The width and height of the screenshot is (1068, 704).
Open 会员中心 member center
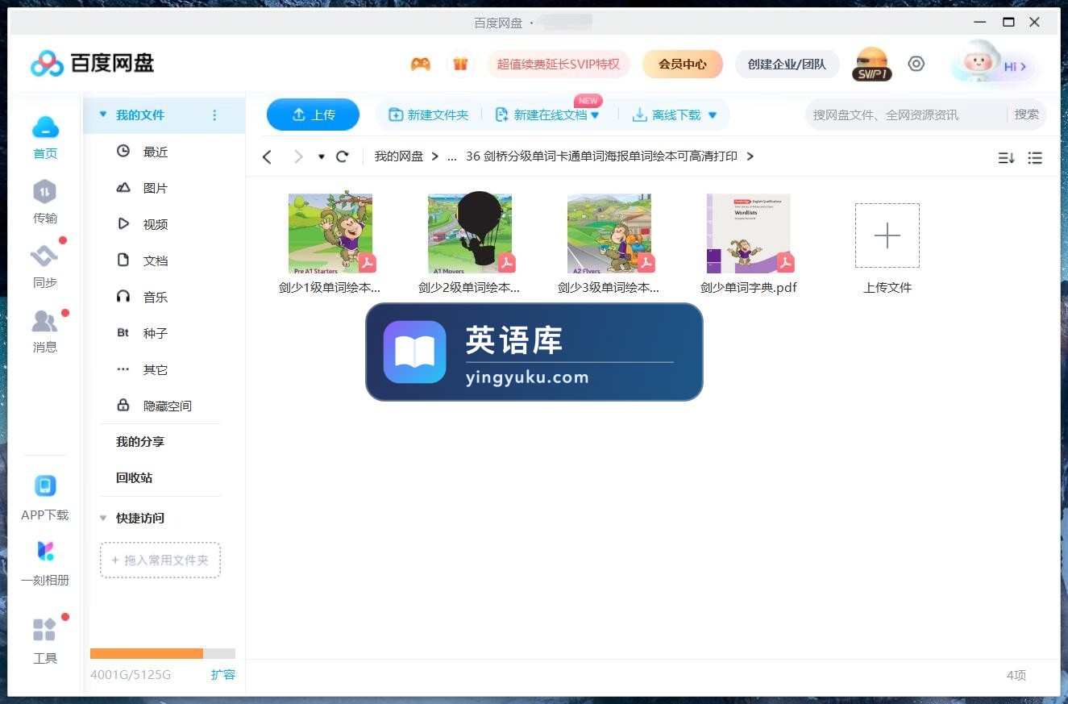point(683,64)
